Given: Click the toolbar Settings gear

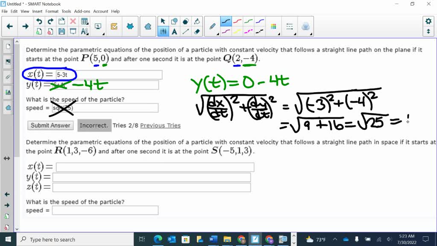Looking at the screenshot, I should (428, 20).
